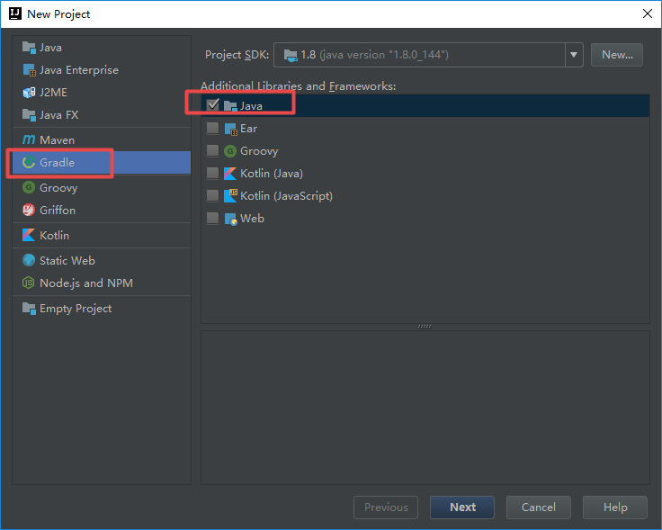This screenshot has height=530, width=662.
Task: Click the SDK folder icon in Project SDK field
Action: pos(291,55)
